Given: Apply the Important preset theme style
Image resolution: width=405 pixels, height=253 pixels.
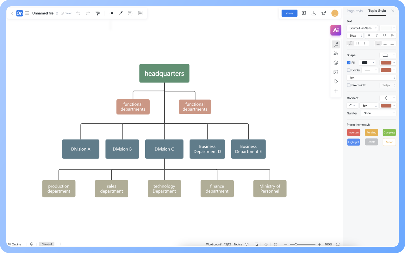Looking at the screenshot, I should (x=353, y=133).
